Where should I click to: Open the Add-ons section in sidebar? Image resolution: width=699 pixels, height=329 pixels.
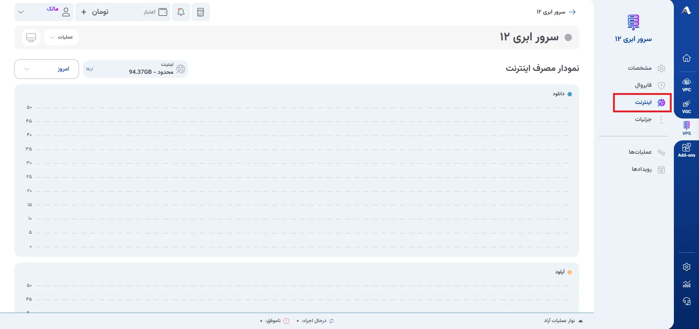click(x=687, y=150)
